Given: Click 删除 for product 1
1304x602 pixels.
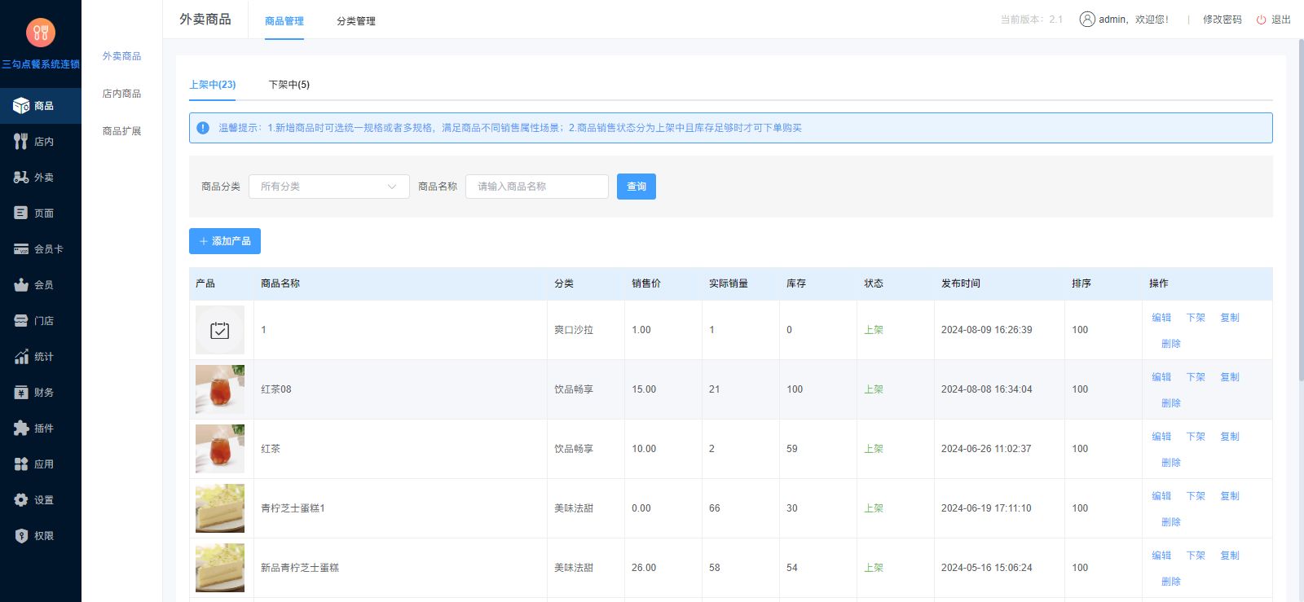Looking at the screenshot, I should click(x=1171, y=344).
